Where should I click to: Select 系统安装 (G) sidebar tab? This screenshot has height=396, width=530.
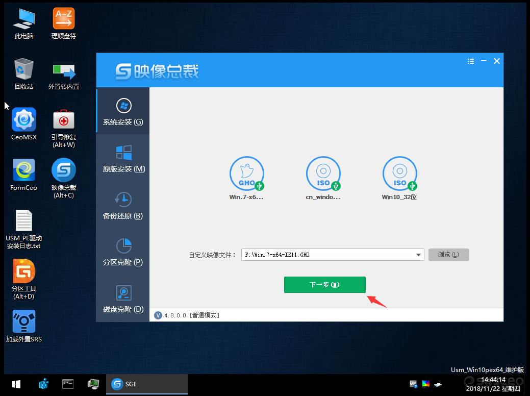(123, 111)
